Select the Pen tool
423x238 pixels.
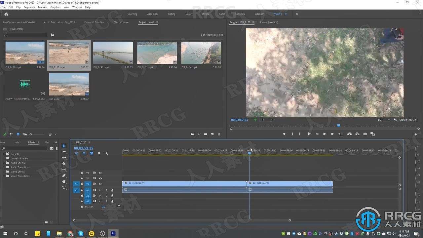[x=64, y=176]
